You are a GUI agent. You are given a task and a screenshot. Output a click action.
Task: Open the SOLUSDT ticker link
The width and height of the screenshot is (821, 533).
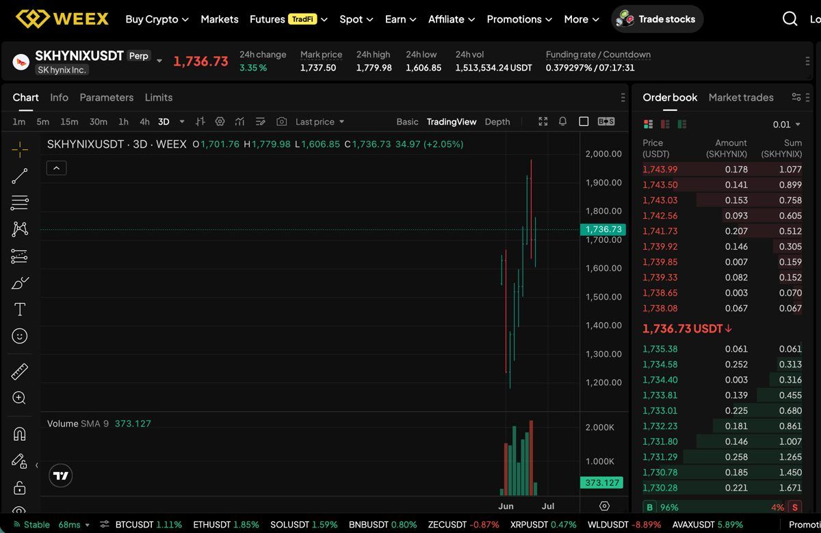point(304,525)
